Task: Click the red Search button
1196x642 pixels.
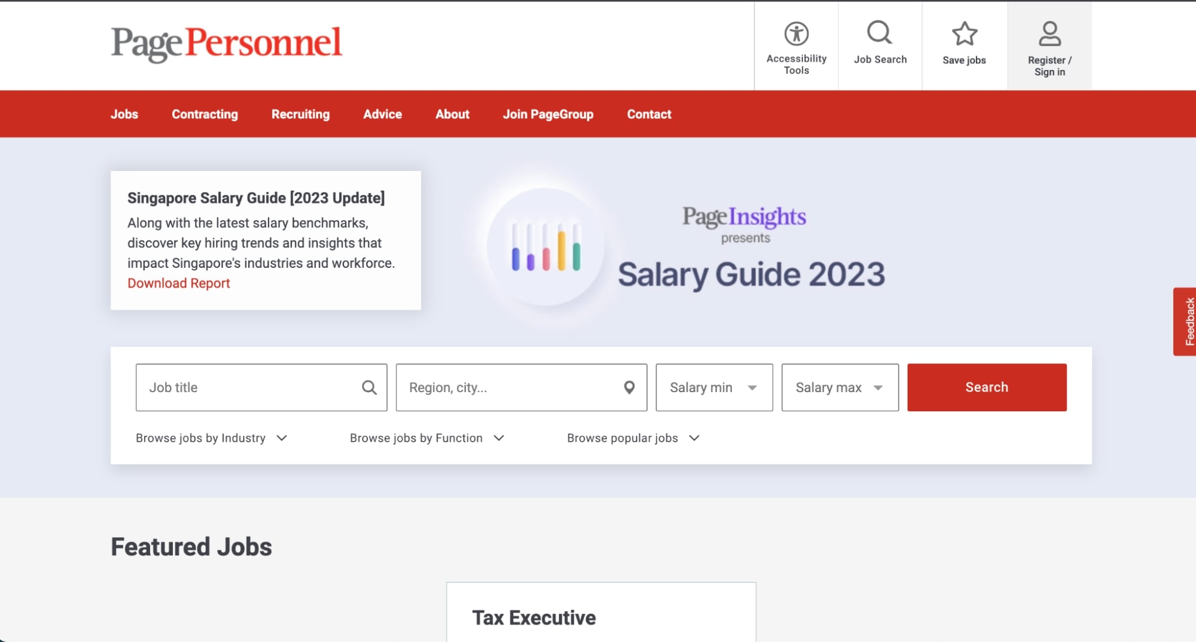Action: click(987, 387)
